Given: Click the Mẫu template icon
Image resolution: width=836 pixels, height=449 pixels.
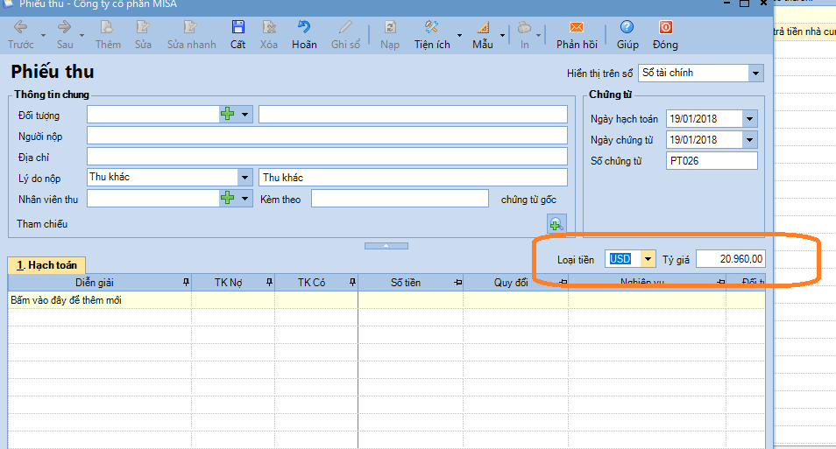Looking at the screenshot, I should pyautogui.click(x=483, y=27).
